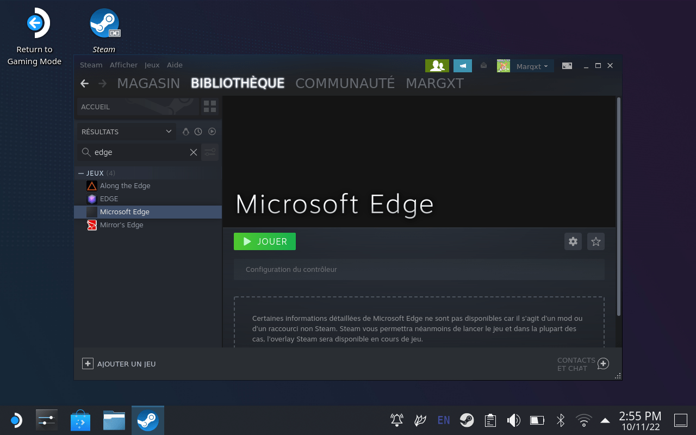Go back with the left arrow
This screenshot has width=696, height=435.
(x=84, y=83)
